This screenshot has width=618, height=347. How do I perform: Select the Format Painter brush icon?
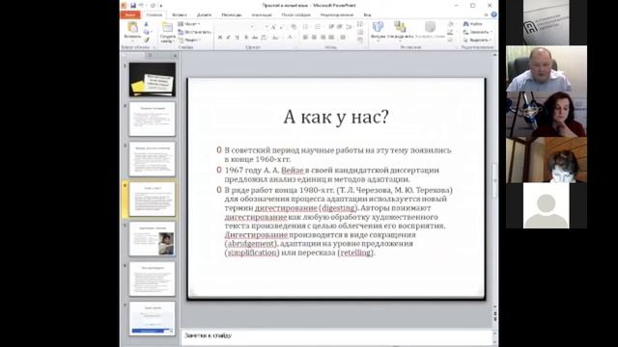pos(147,40)
